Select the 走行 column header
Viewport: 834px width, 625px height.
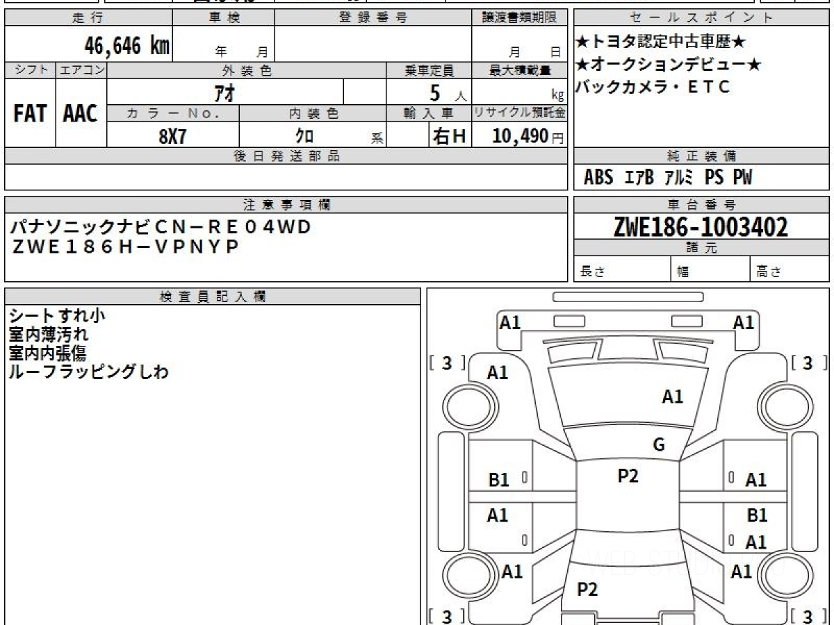point(88,18)
